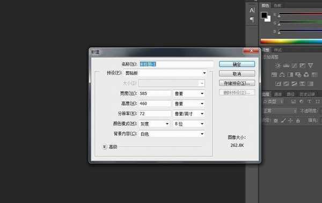The width and height of the screenshot is (322, 203).
Task: Click the 存储预设(S)... save preset button
Action: click(237, 83)
